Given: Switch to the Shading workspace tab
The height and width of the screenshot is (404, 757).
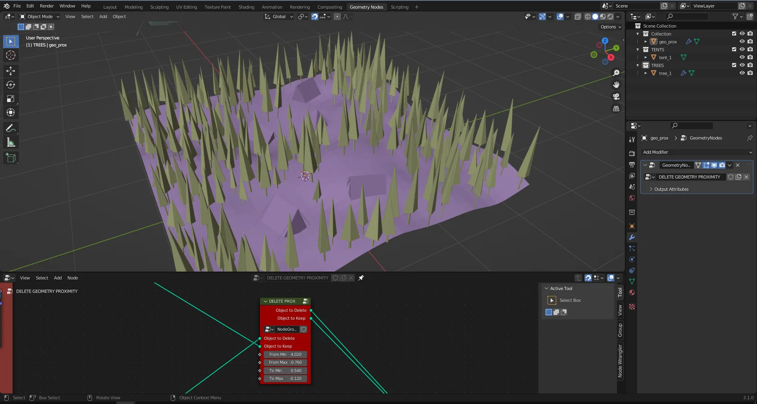Looking at the screenshot, I should click(x=246, y=7).
